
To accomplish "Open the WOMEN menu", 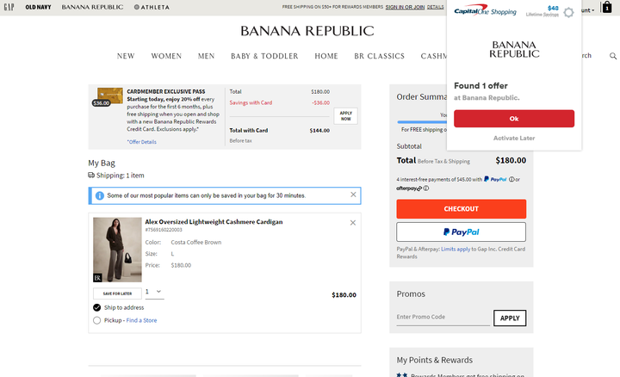I will pyautogui.click(x=166, y=56).
